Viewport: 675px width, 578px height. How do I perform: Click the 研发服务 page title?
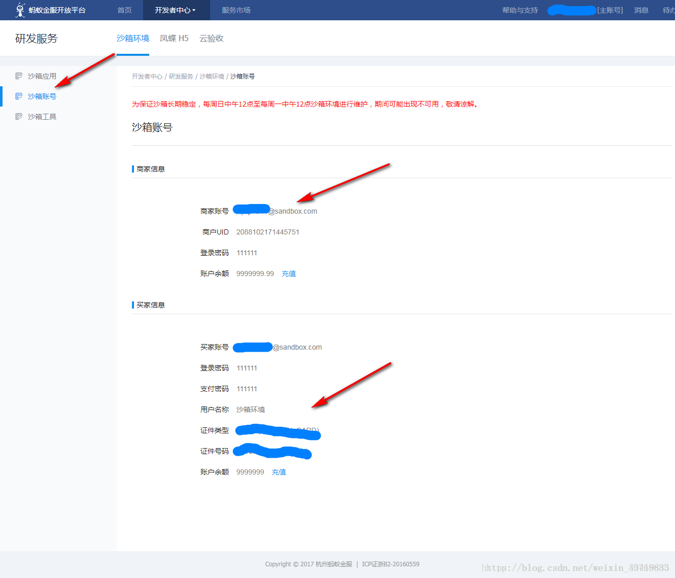click(x=37, y=39)
